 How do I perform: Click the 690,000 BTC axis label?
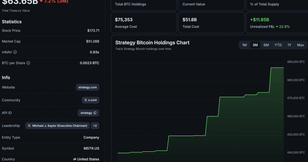(296, 62)
